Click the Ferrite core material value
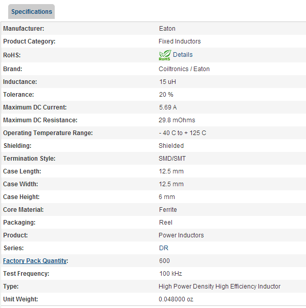The width and height of the screenshot is (306, 308). (168, 210)
